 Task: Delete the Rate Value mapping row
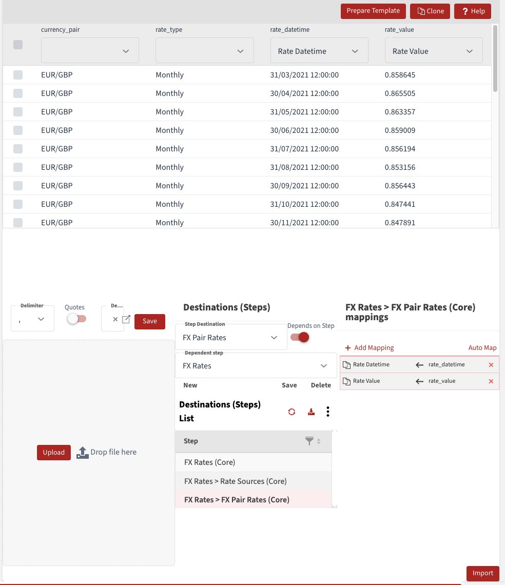click(x=491, y=381)
